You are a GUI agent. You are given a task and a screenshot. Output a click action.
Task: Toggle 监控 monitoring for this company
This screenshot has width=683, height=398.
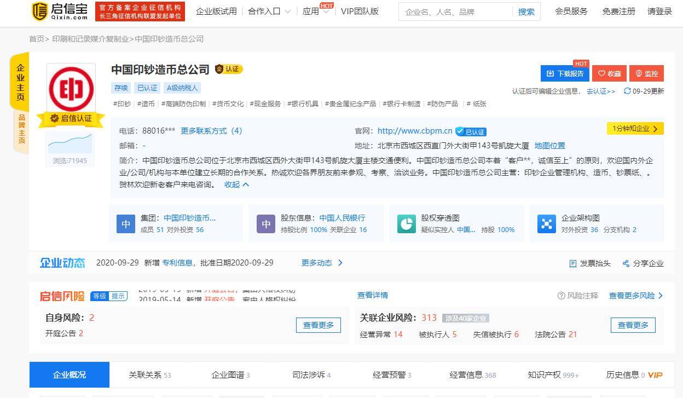pyautogui.click(x=646, y=73)
